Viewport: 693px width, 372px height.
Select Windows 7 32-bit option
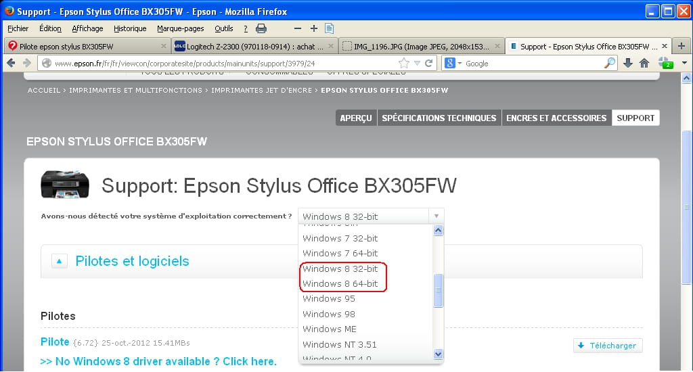click(340, 238)
